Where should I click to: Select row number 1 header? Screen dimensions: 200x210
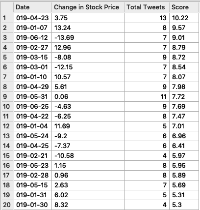[x=7, y=18]
